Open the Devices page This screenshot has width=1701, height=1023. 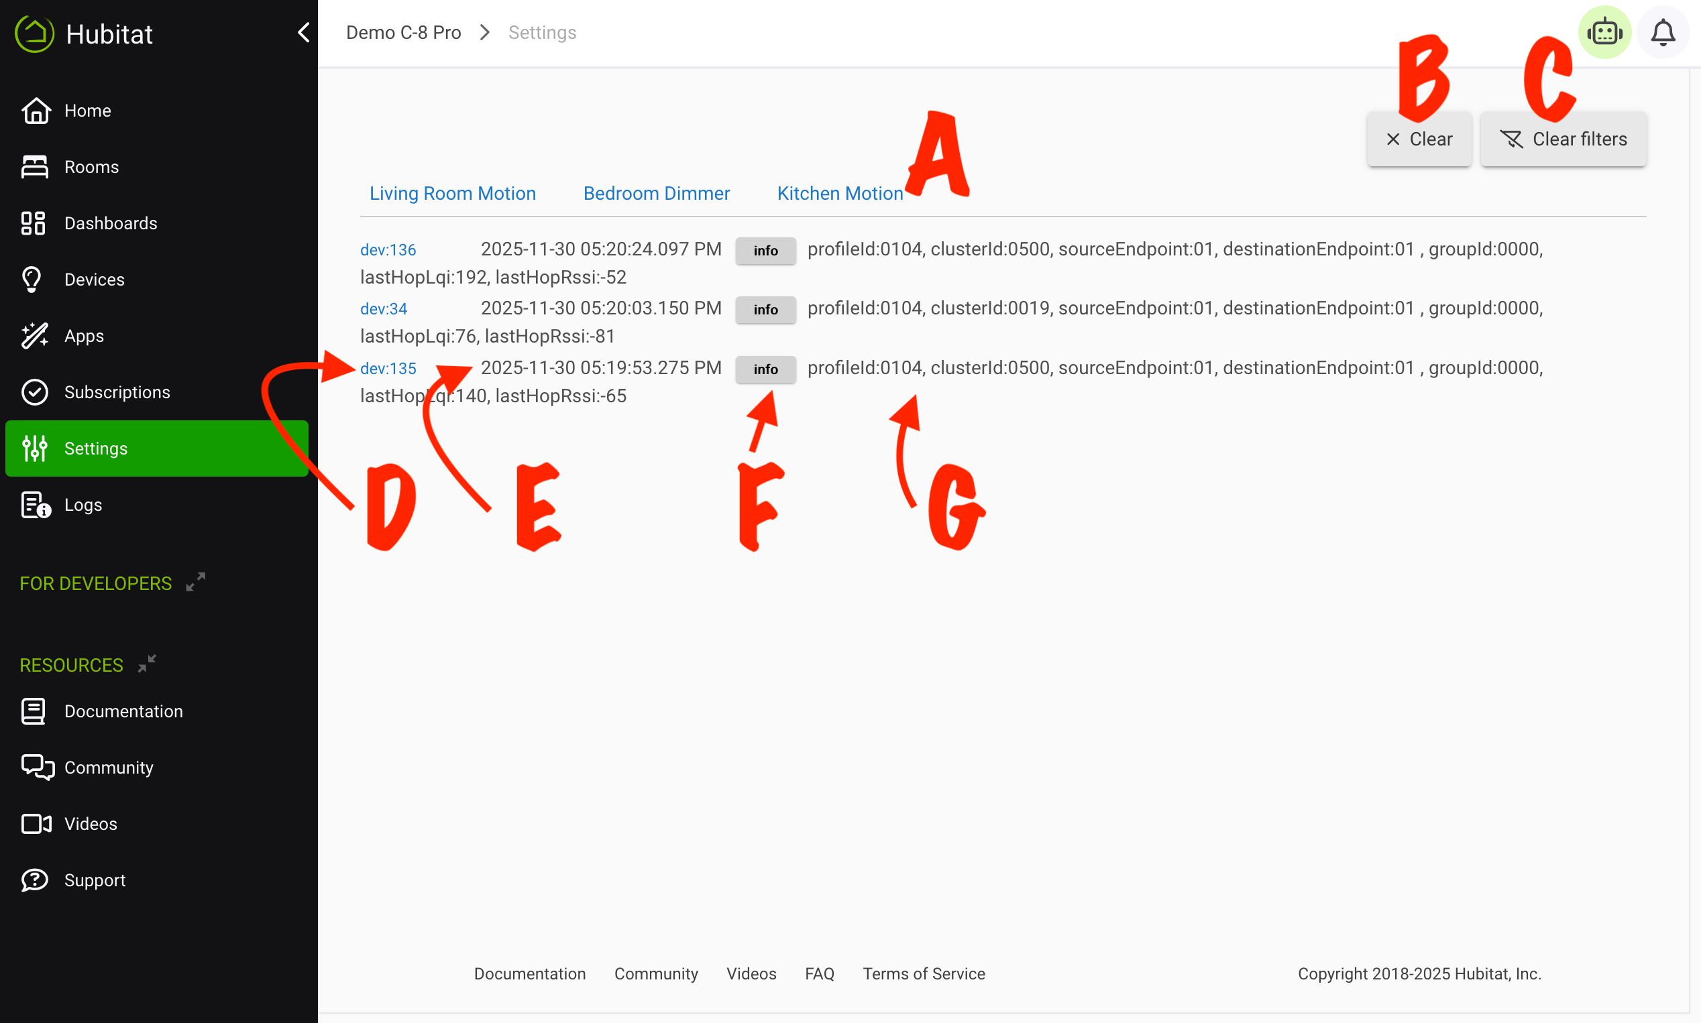[x=156, y=279]
